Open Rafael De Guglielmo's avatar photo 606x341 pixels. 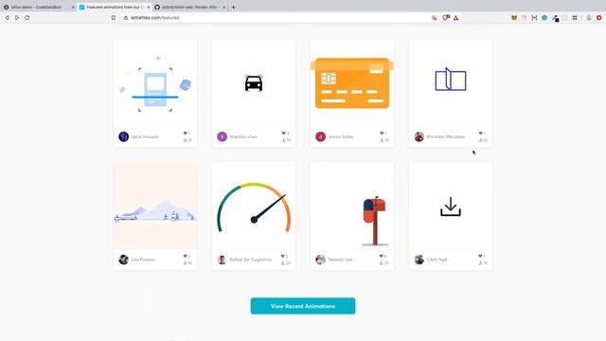pos(222,260)
